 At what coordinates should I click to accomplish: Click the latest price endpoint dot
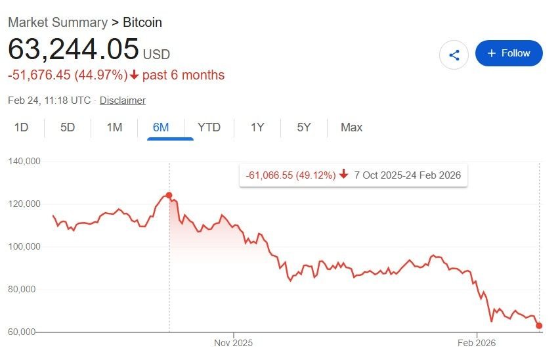click(x=539, y=326)
